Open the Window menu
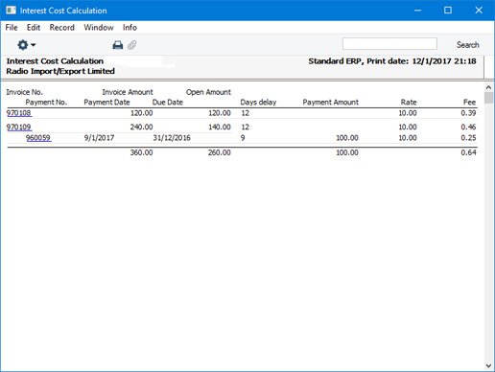Screen dimensions: 495x372 click(99, 28)
